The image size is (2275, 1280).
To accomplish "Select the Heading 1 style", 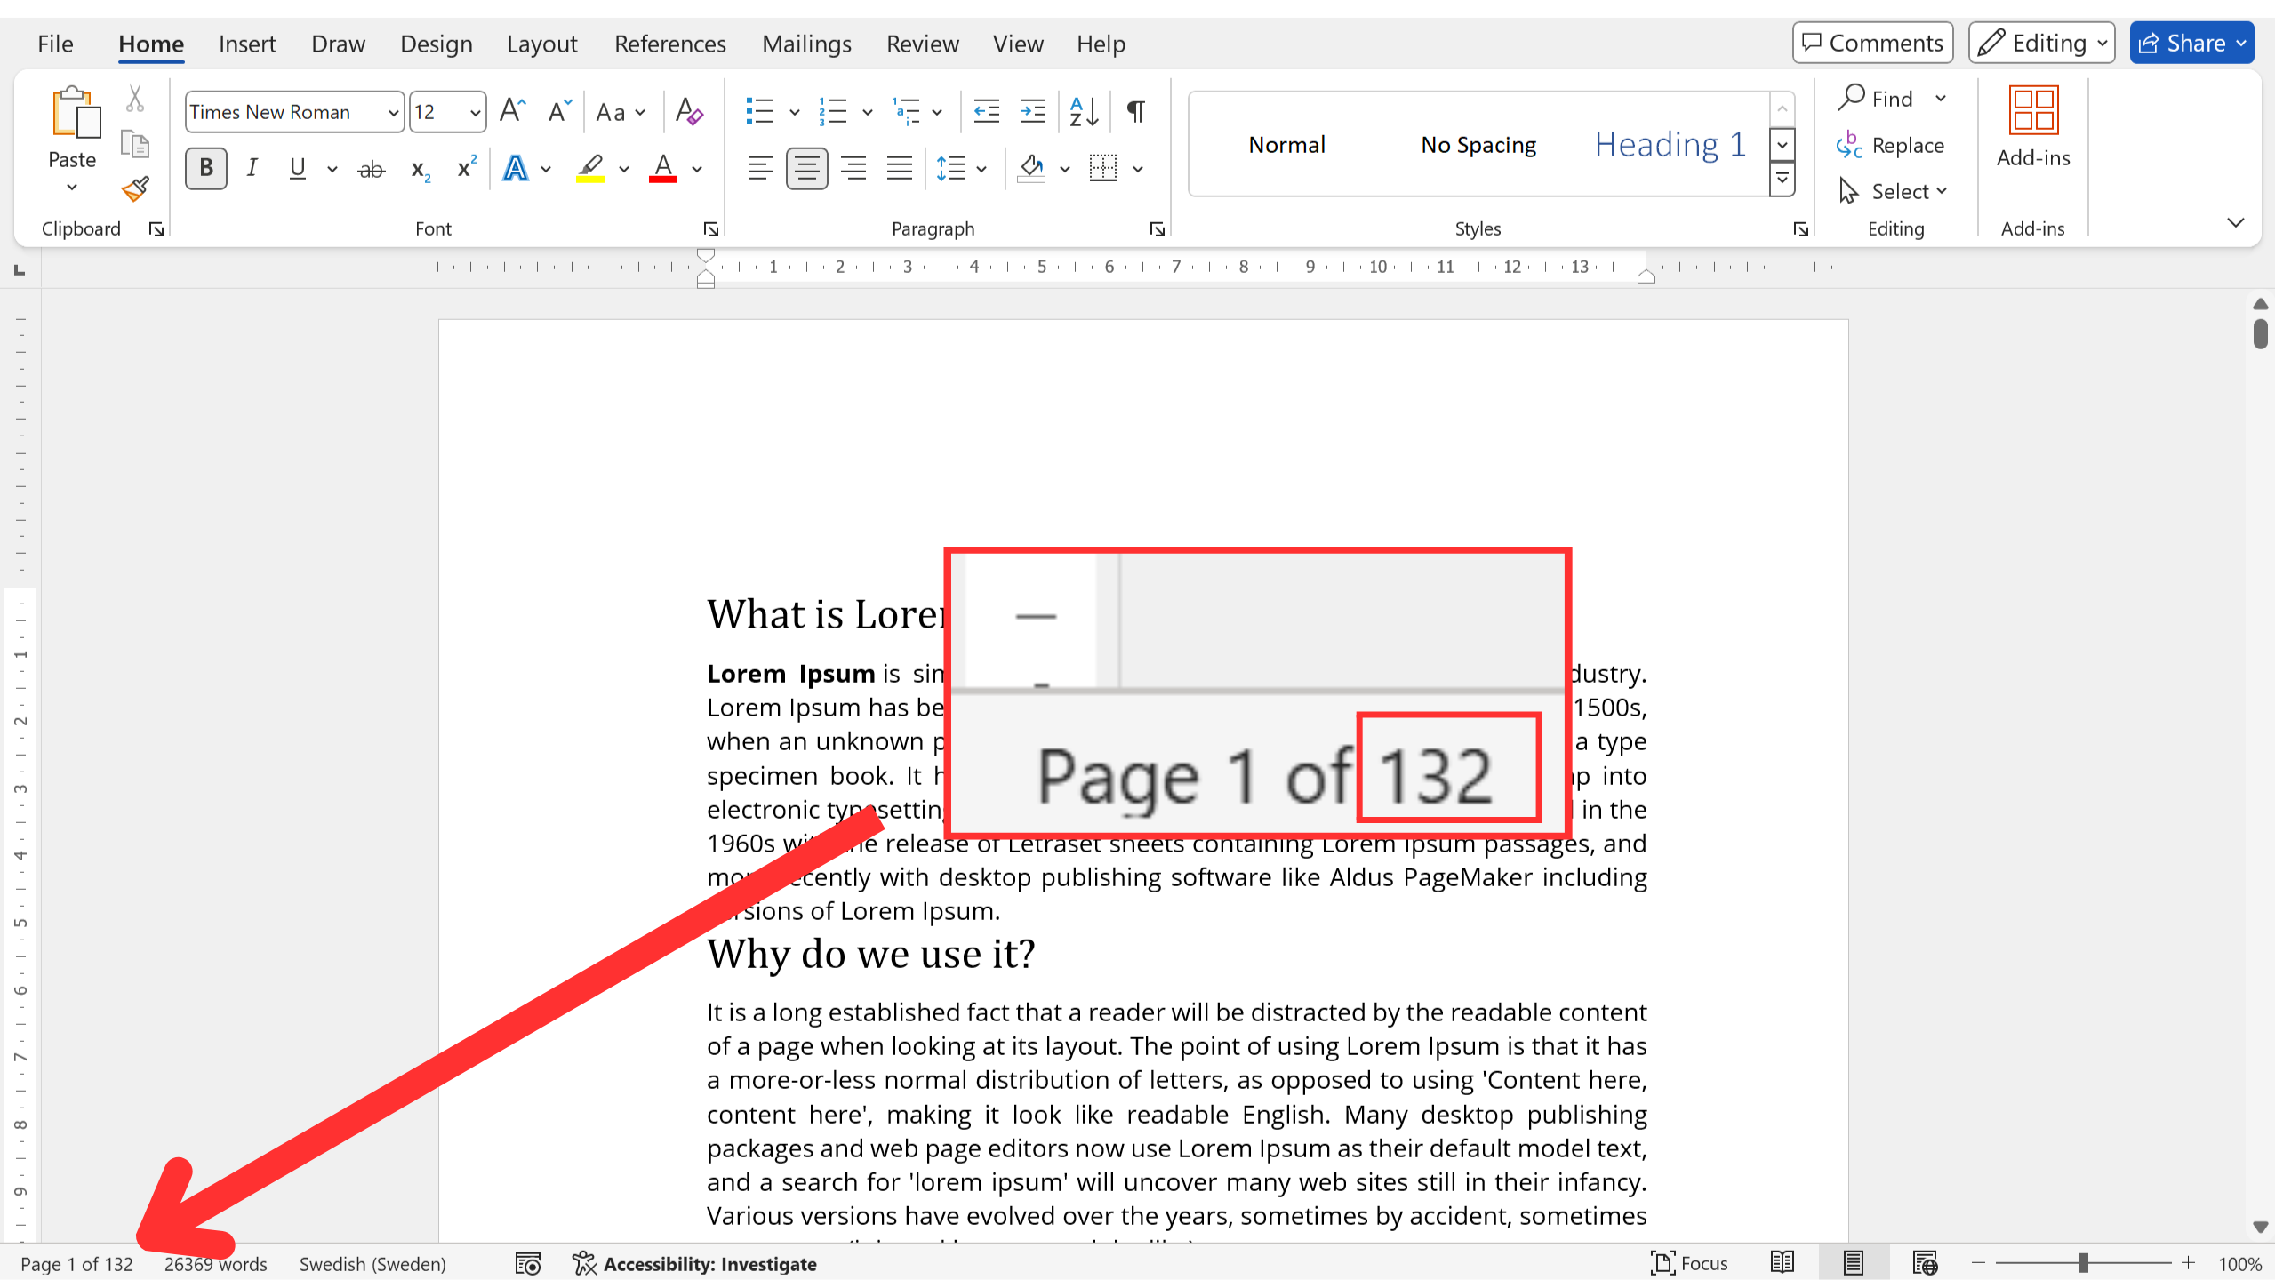I will [1669, 142].
